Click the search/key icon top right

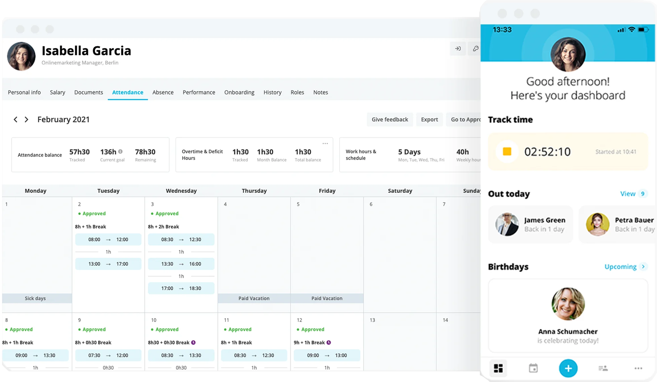coord(476,48)
